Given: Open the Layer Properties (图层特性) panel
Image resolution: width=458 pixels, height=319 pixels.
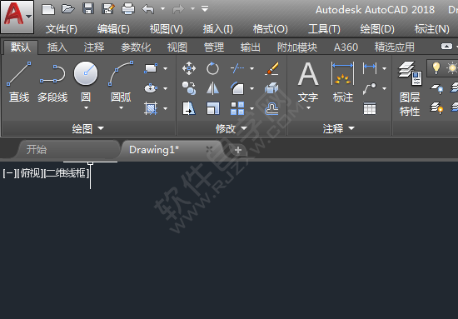Looking at the screenshot, I should (x=410, y=89).
